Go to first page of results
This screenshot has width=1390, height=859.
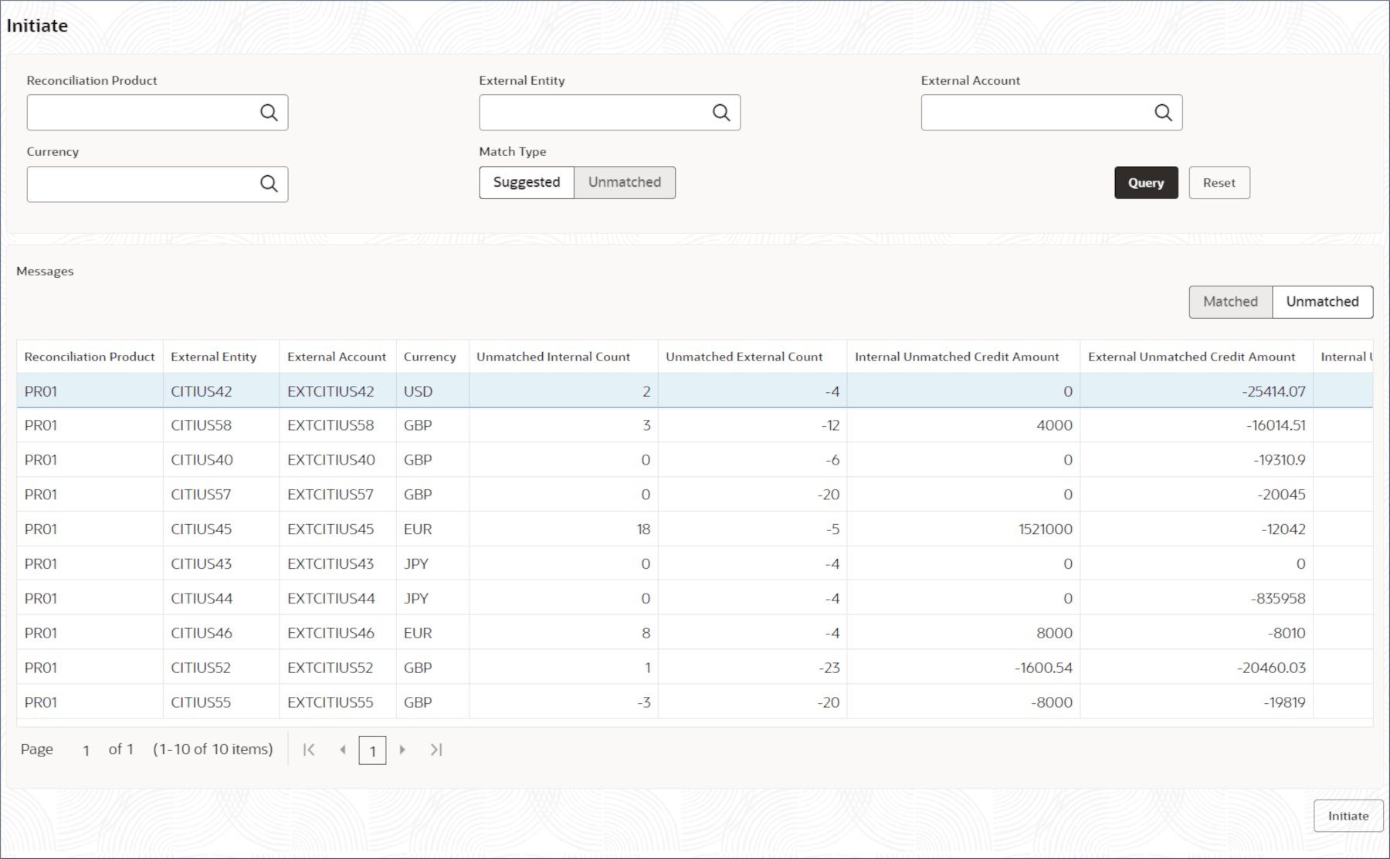[309, 749]
